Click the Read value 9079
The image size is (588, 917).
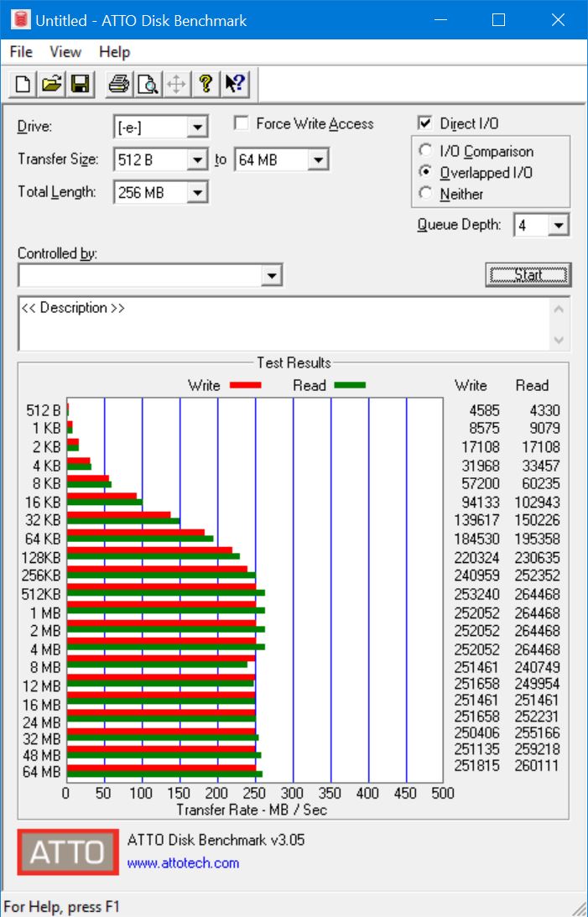[x=544, y=428]
